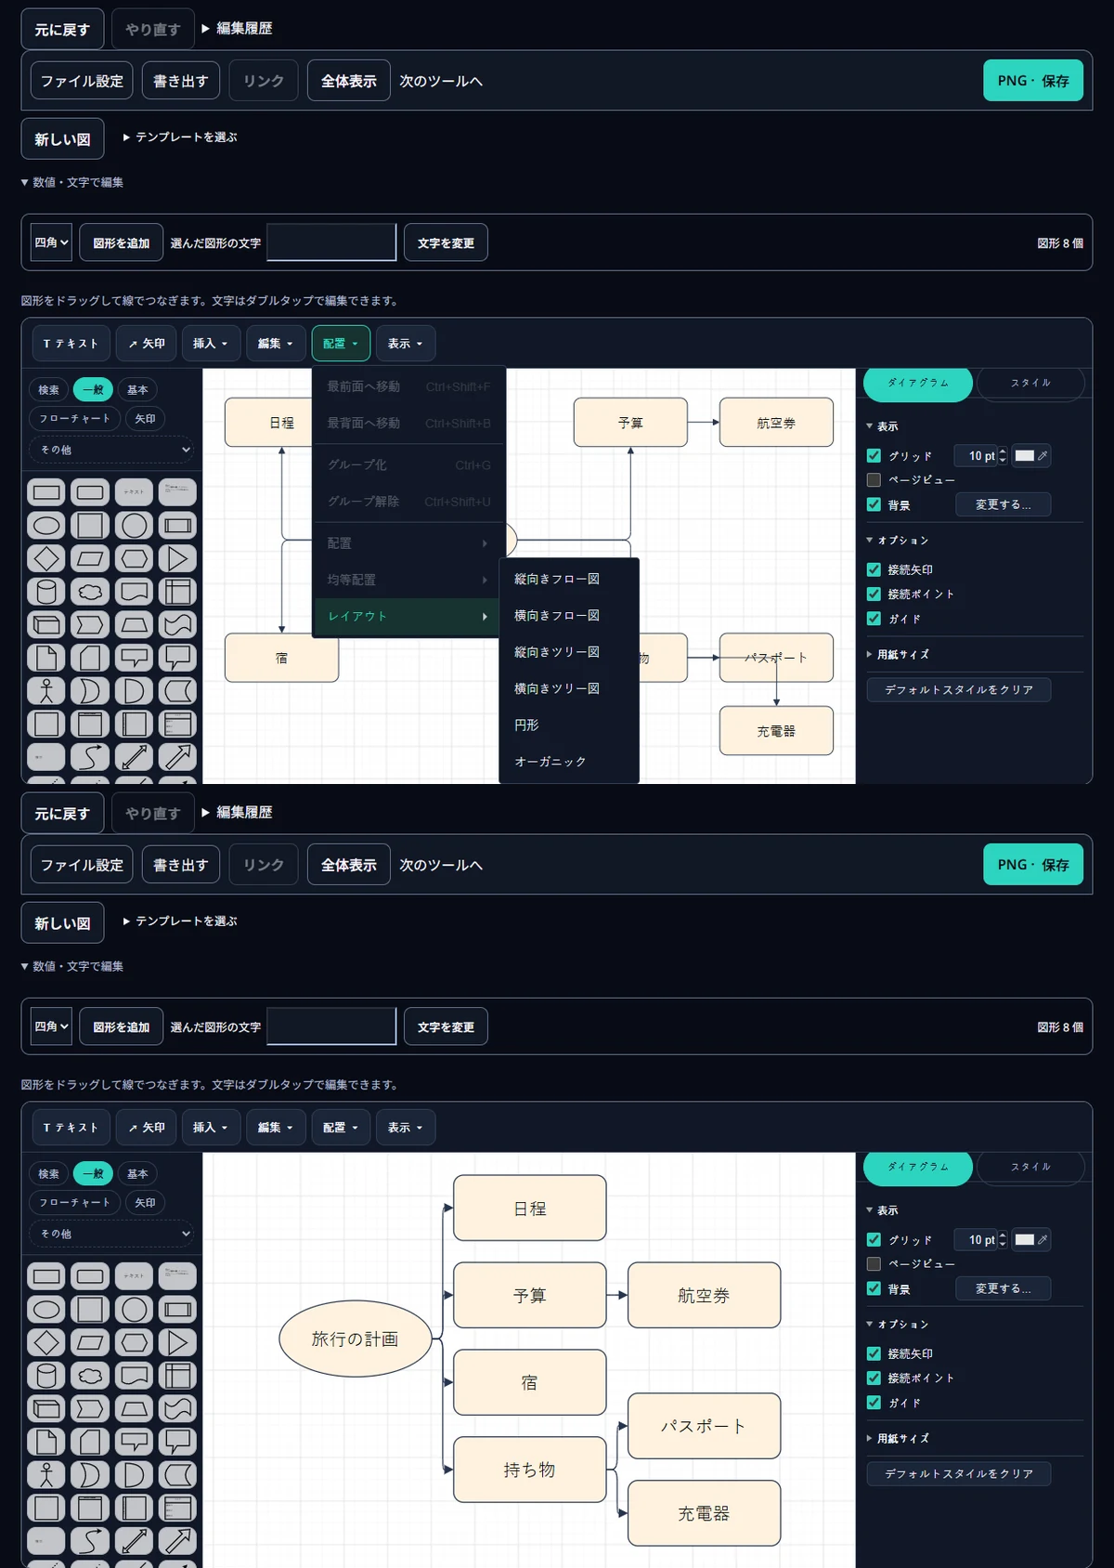Pick cloud shape in editor with 配置 menu open
1114x1568 pixels.
click(90, 592)
